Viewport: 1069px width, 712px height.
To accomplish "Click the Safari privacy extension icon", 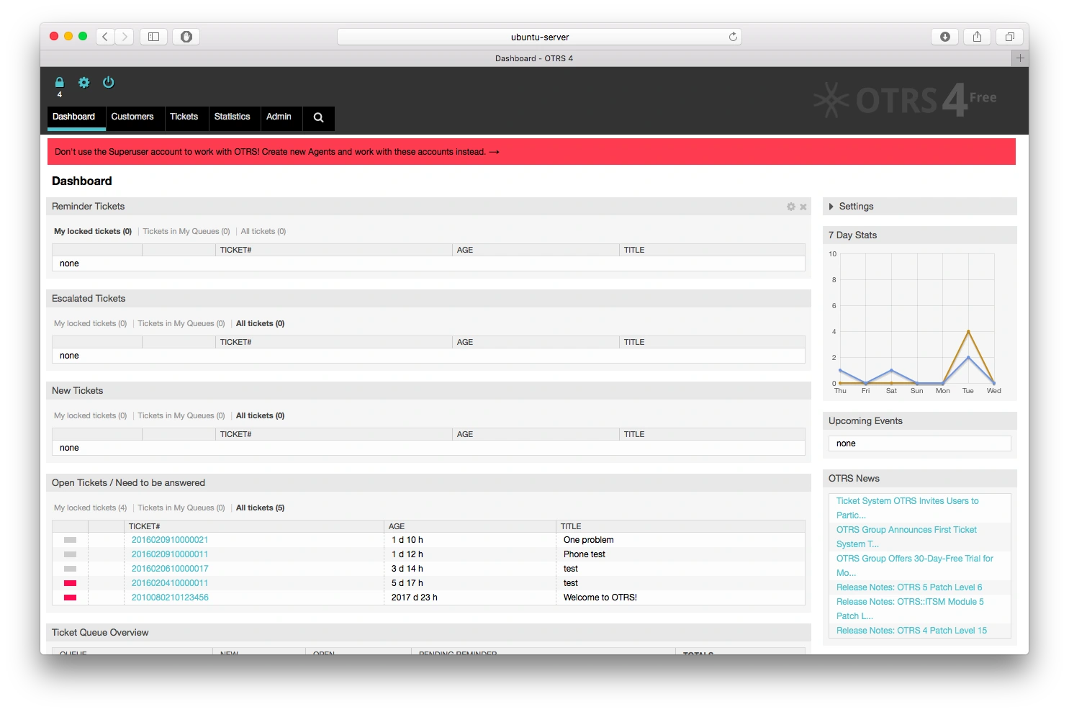I will click(186, 37).
